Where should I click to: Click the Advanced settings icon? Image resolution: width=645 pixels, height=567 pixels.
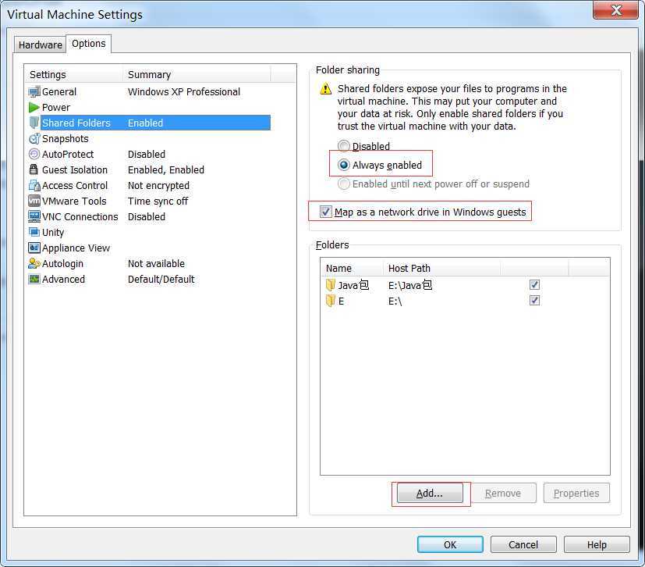(34, 279)
